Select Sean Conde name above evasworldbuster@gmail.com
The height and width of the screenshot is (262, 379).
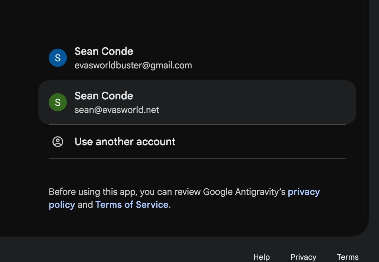tap(104, 51)
